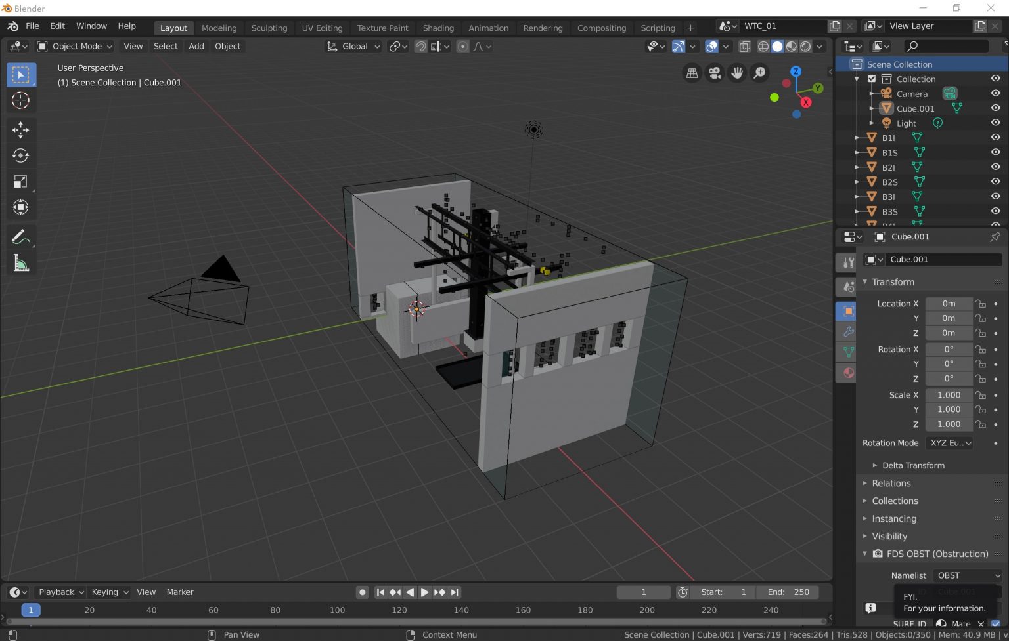Viewport: 1009px width, 641px height.
Task: Expand the Relations panel
Action: (x=891, y=484)
